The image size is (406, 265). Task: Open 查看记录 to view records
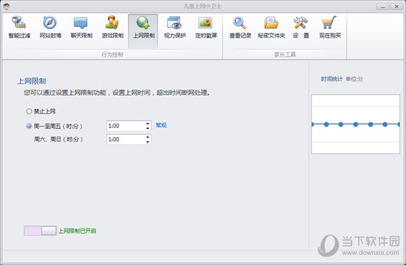click(240, 28)
